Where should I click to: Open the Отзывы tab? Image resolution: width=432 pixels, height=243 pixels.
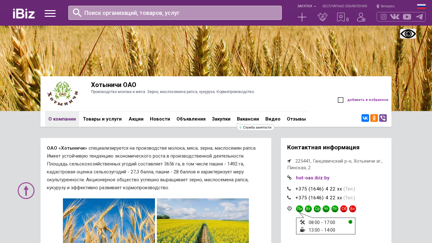tap(296, 119)
